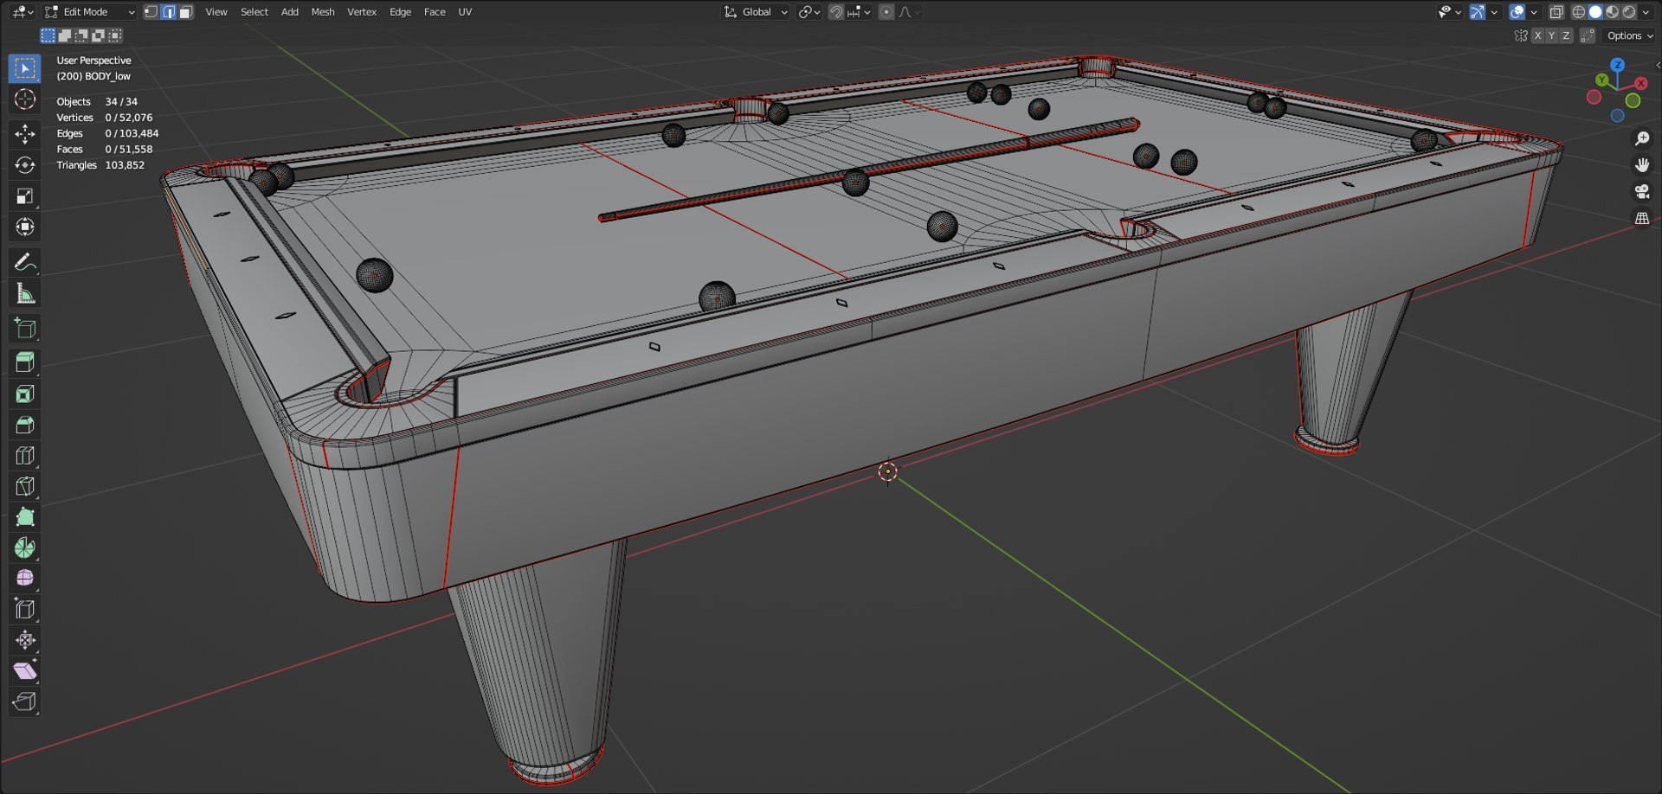The image size is (1662, 794).
Task: Select the Spin tool
Action: click(x=24, y=547)
